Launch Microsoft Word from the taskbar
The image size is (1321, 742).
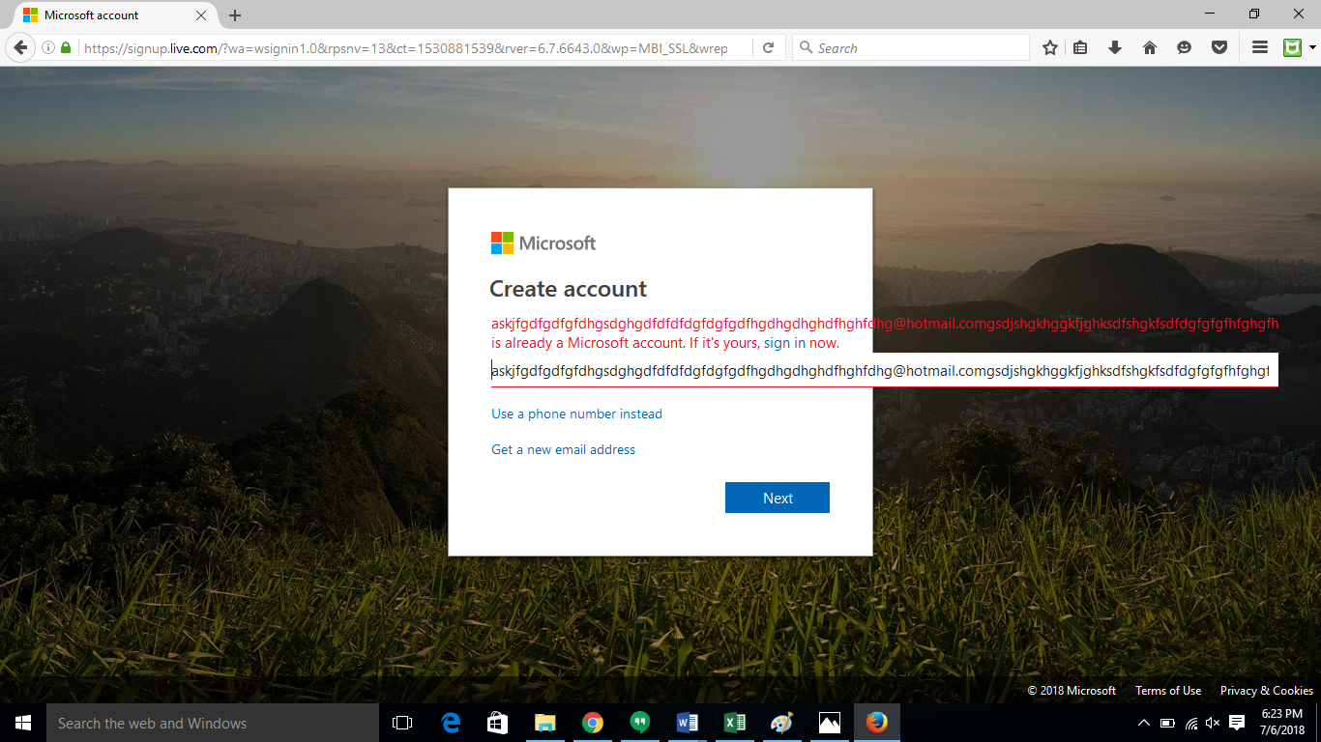pyautogui.click(x=687, y=722)
